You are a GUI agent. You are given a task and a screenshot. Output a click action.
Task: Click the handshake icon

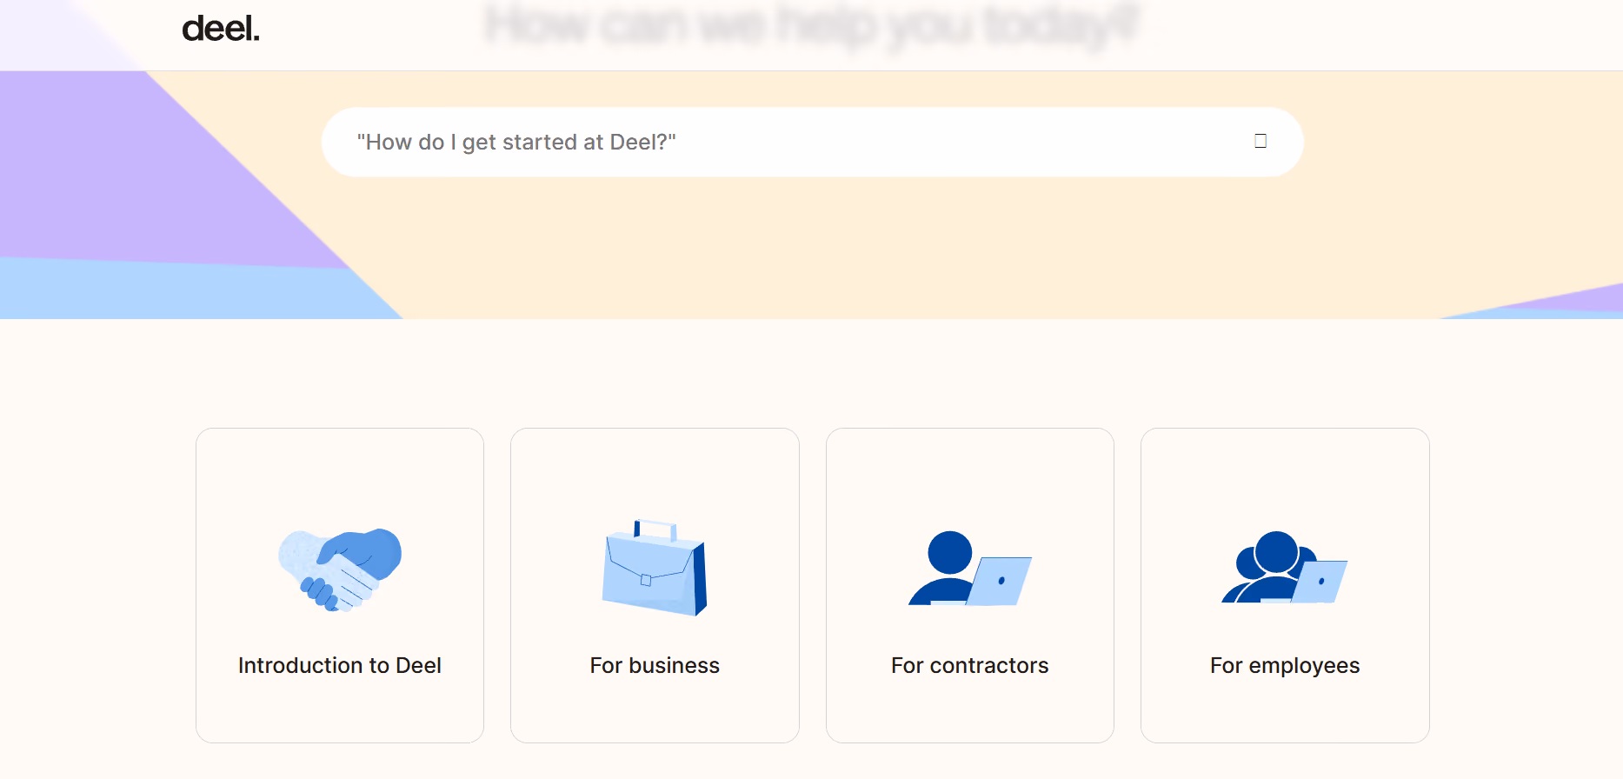[x=340, y=569]
